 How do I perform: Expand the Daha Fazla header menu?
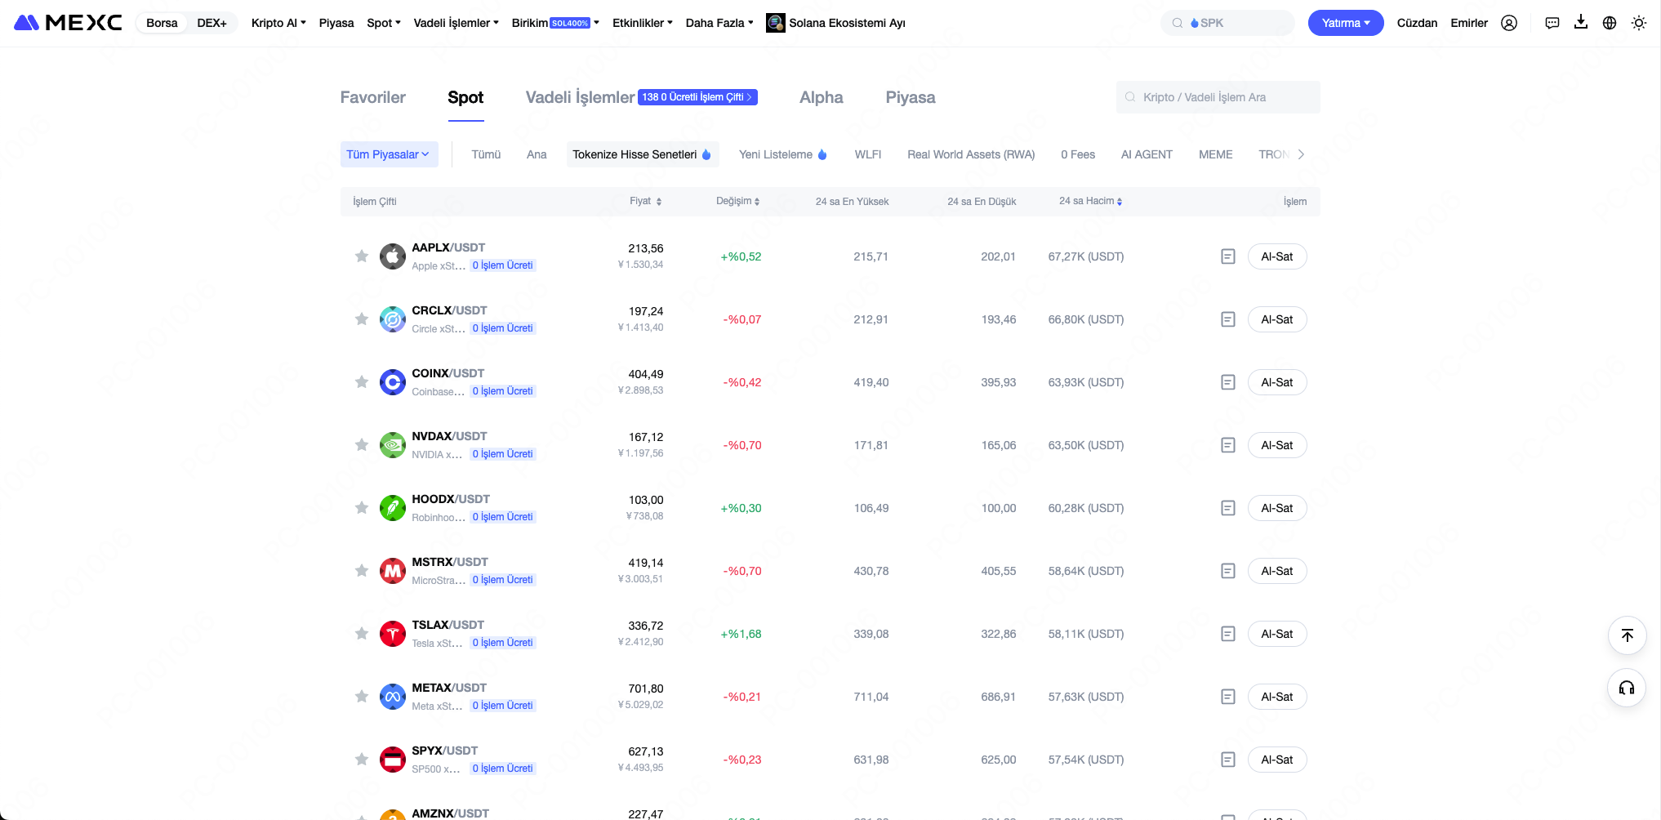coord(719,23)
